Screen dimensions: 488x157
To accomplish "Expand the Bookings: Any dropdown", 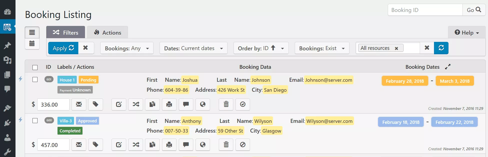I will point(127,48).
